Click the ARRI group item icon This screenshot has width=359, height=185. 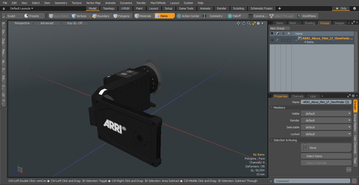300,38
